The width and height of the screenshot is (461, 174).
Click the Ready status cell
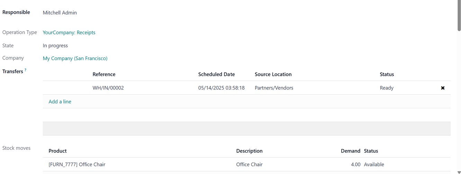[386, 88]
